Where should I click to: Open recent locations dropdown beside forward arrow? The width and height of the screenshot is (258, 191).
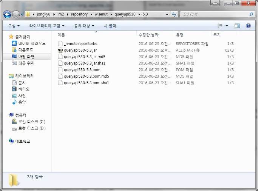[x=22, y=14]
